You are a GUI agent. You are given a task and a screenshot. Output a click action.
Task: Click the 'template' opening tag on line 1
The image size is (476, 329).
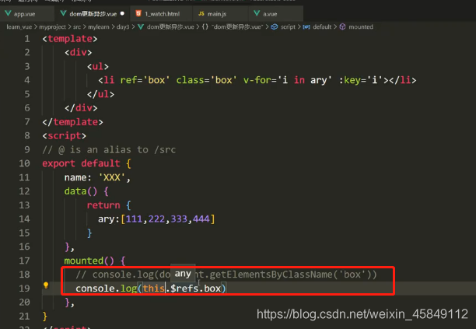[70, 39]
